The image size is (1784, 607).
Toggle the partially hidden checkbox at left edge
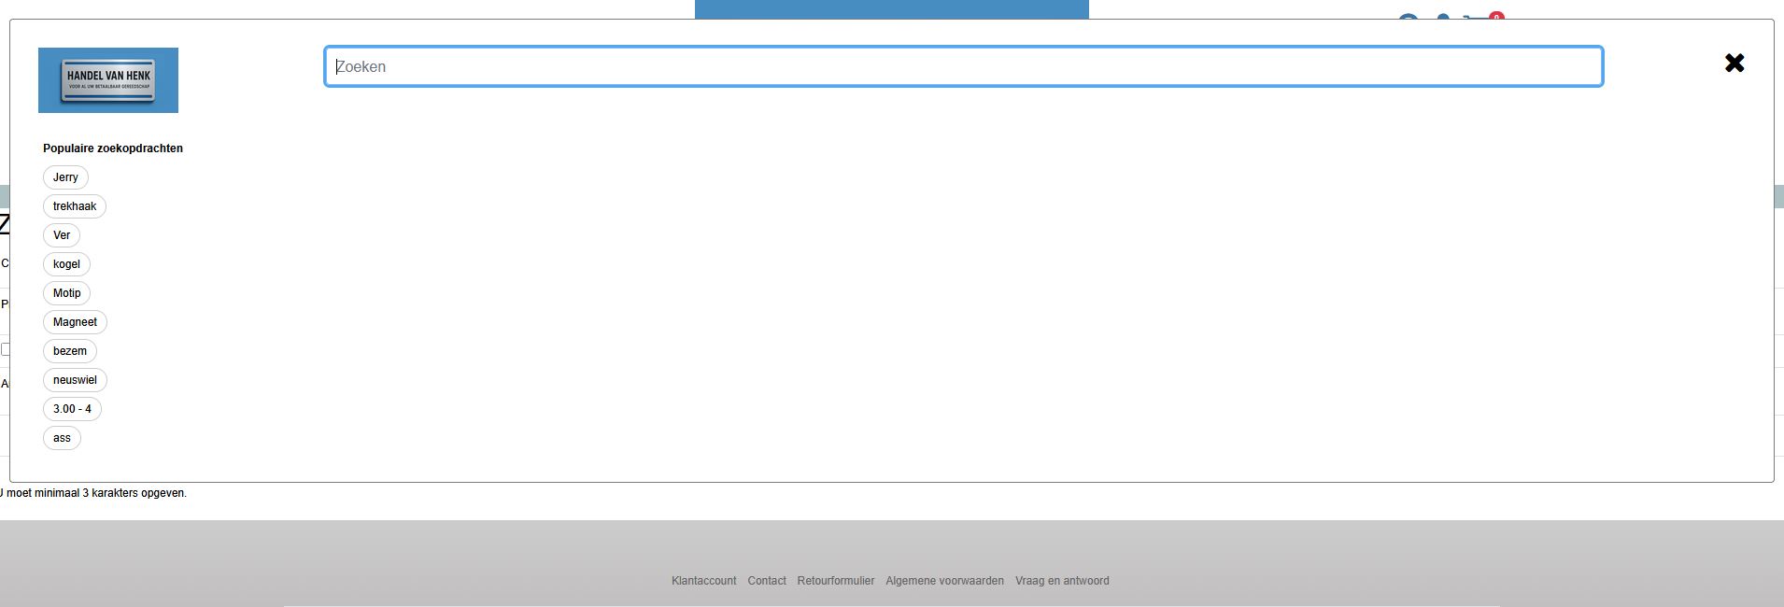pos(5,349)
